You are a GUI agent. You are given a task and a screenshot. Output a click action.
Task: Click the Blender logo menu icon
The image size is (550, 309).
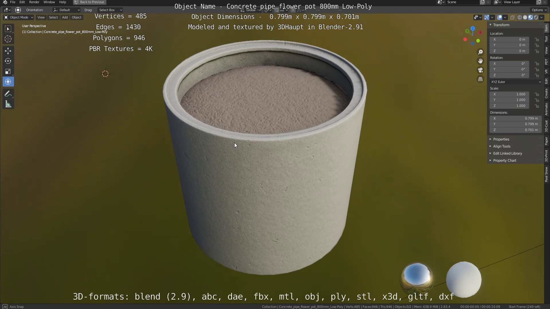5,2
